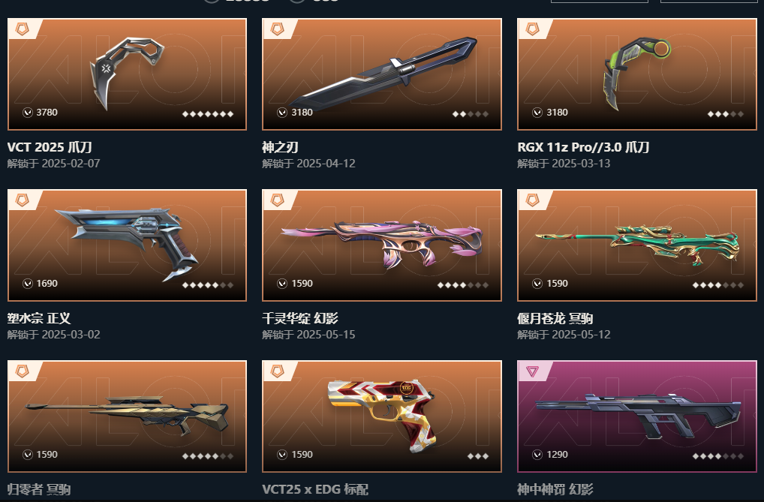Open the 塑水宗 正义 pistol skin
The image size is (764, 502).
tap(127, 245)
